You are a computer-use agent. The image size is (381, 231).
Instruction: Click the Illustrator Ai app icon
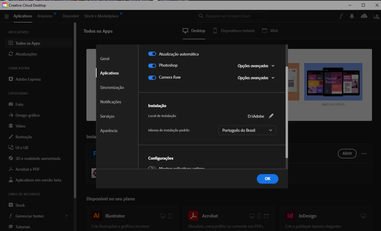96,216
